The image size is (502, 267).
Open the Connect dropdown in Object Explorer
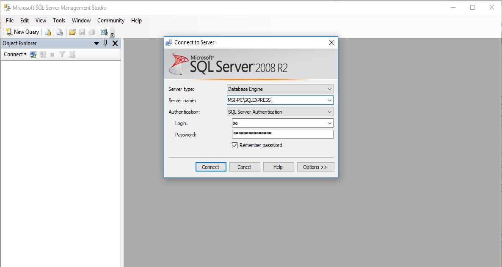click(x=15, y=54)
